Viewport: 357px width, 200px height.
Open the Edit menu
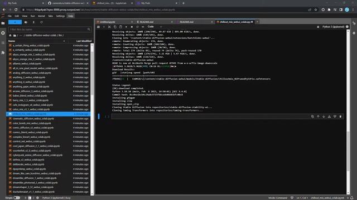pyautogui.click(x=17, y=16)
